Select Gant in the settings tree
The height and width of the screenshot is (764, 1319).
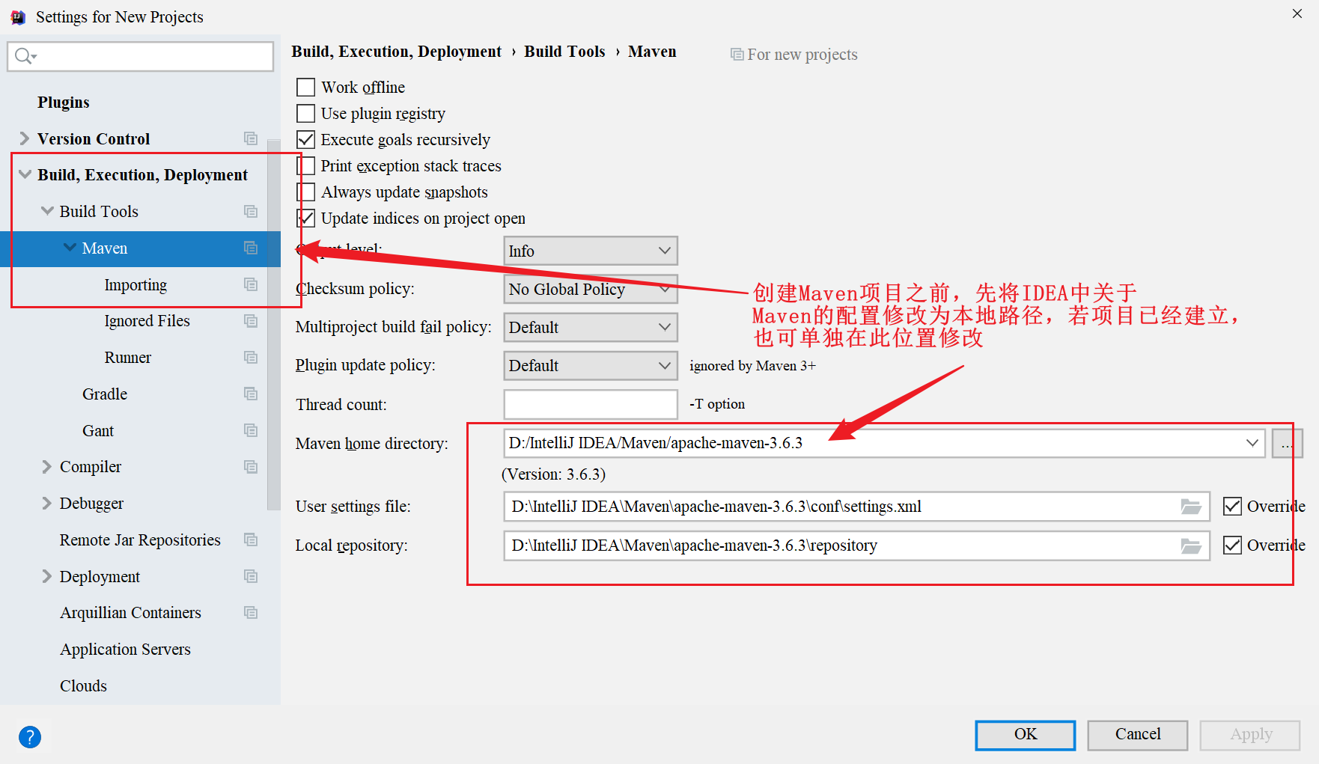tap(98, 431)
